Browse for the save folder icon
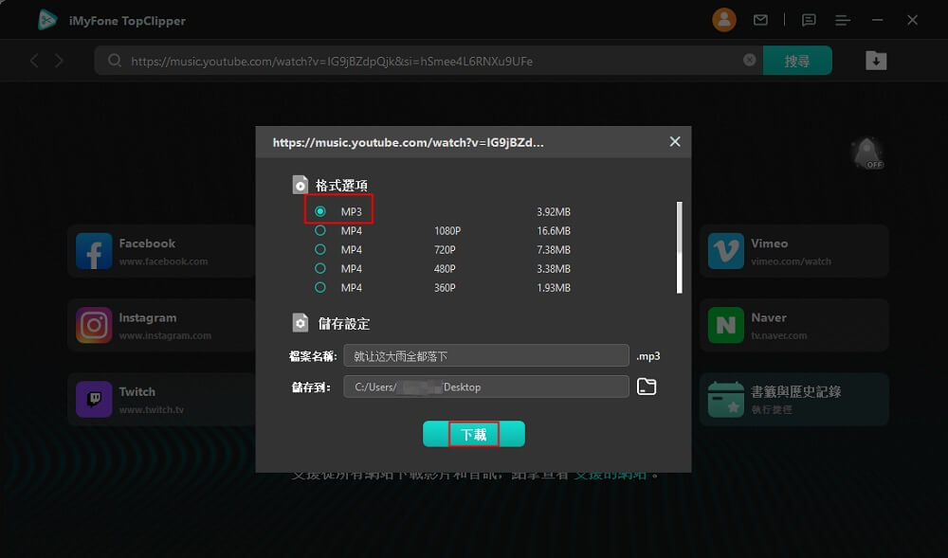Image resolution: width=948 pixels, height=558 pixels. tap(647, 387)
